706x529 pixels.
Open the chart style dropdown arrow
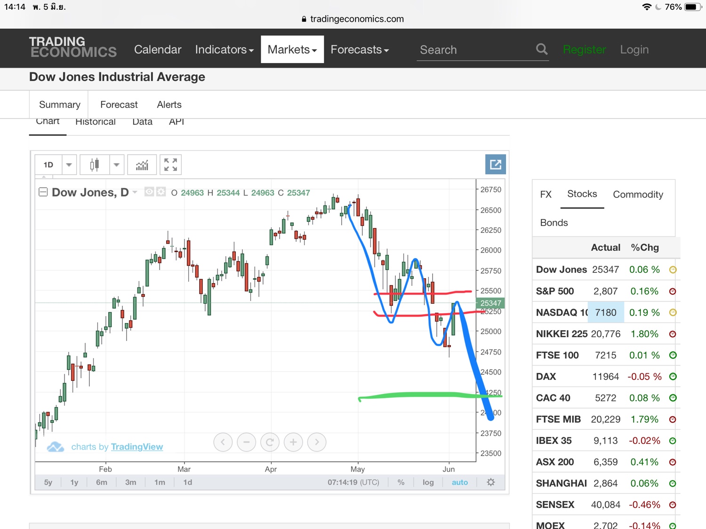(116, 165)
